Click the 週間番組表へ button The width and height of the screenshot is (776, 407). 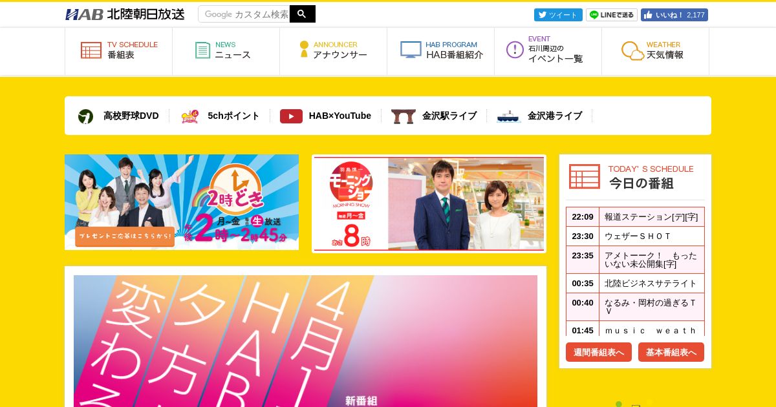pyautogui.click(x=599, y=352)
